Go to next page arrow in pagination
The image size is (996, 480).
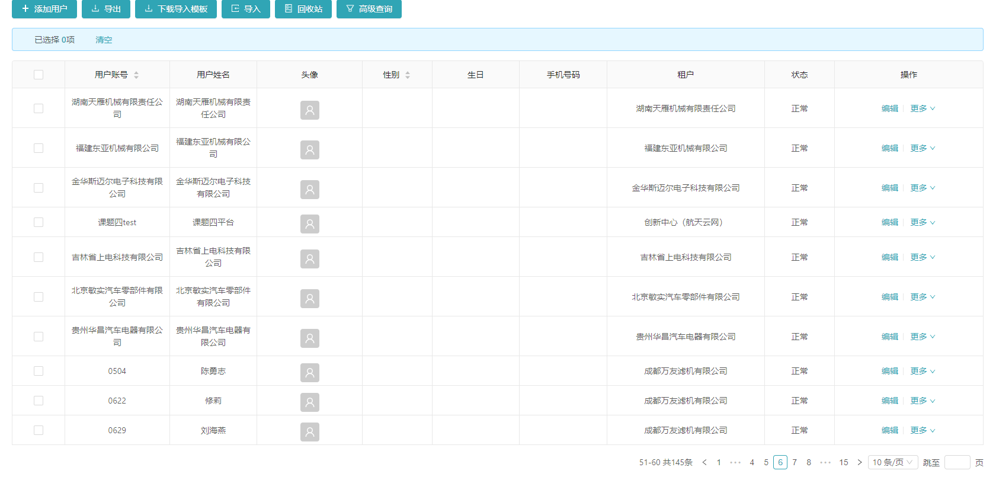tap(860, 462)
